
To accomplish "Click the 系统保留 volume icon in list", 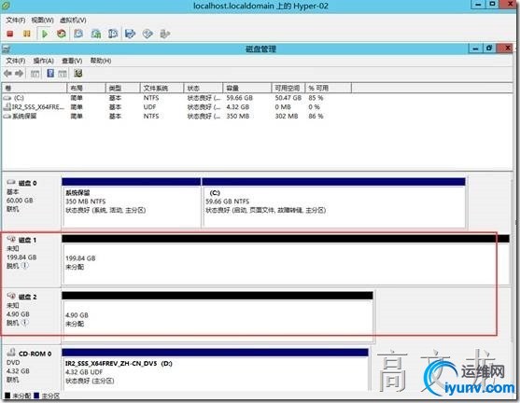I will 7,117.
